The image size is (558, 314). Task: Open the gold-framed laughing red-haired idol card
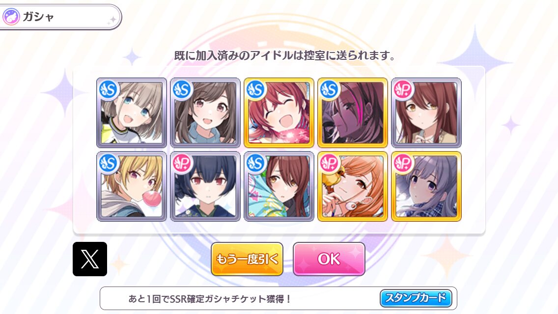pos(279,113)
